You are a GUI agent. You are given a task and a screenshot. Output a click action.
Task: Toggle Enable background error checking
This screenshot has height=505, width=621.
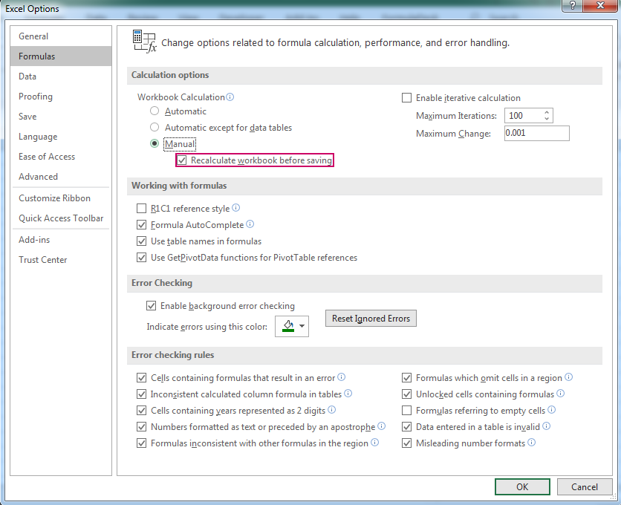pyautogui.click(x=151, y=305)
